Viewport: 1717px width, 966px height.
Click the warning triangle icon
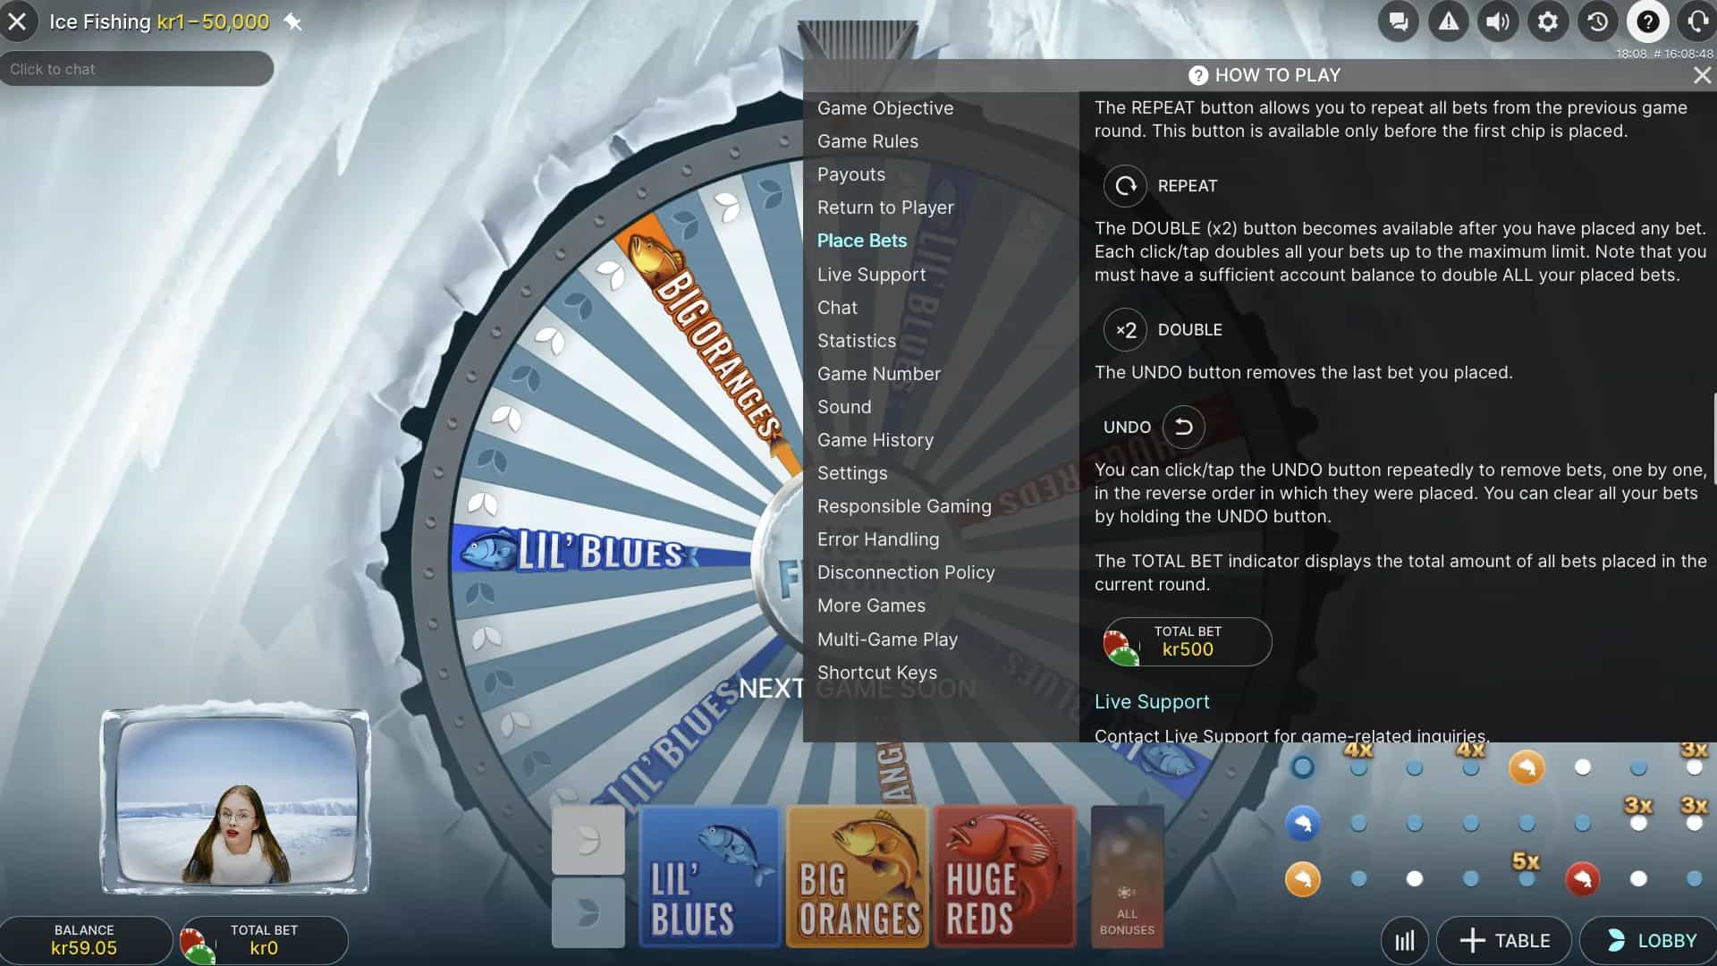point(1449,21)
